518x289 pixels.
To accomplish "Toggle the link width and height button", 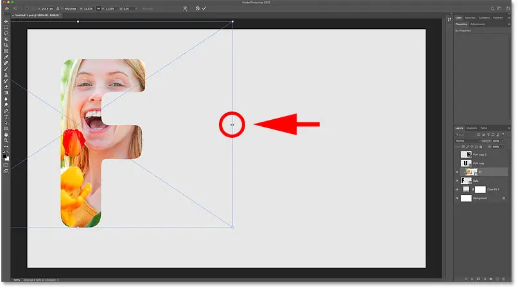I will 99,8.
